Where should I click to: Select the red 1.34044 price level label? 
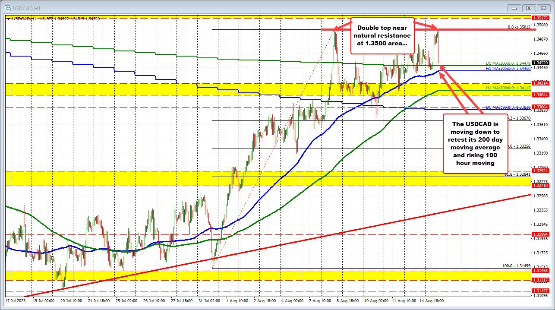541,95
